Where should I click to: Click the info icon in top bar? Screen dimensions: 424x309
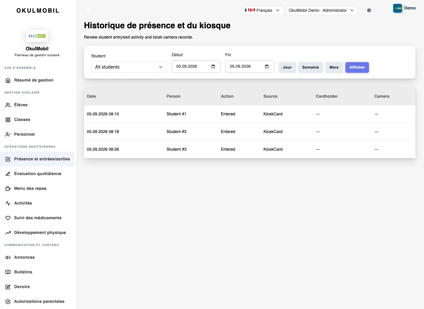point(369,10)
